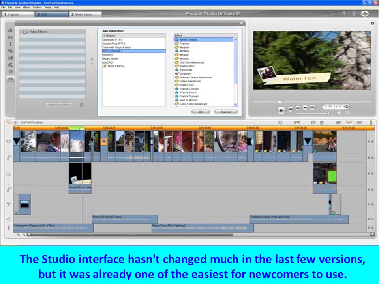
Task: Click the zoom in magnifier on the timeline
Action: pyautogui.click(x=19, y=235)
